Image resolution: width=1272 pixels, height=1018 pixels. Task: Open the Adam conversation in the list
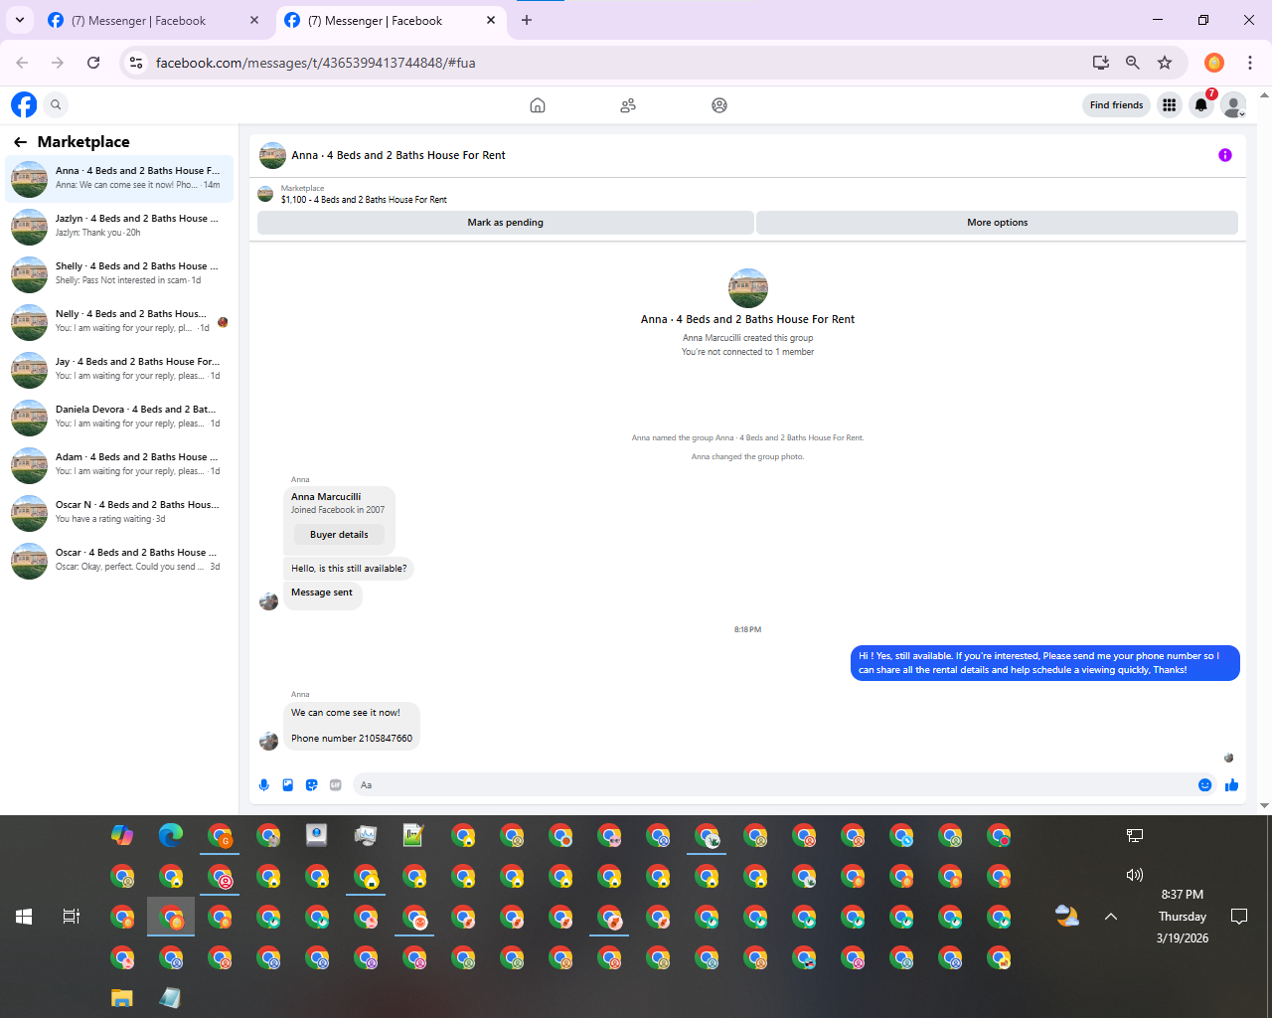click(x=119, y=464)
